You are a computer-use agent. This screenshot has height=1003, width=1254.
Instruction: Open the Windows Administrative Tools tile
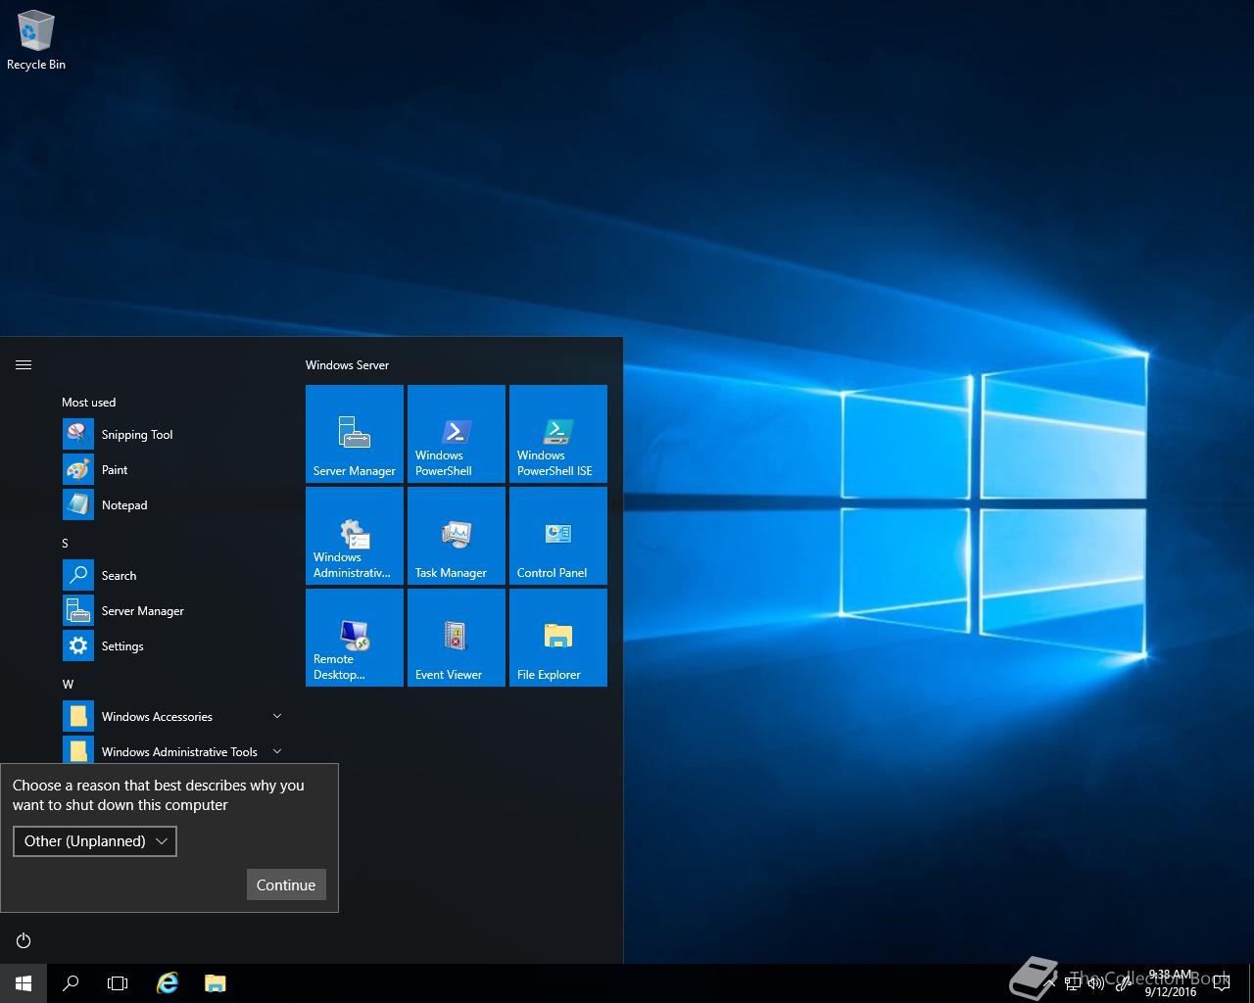click(355, 536)
